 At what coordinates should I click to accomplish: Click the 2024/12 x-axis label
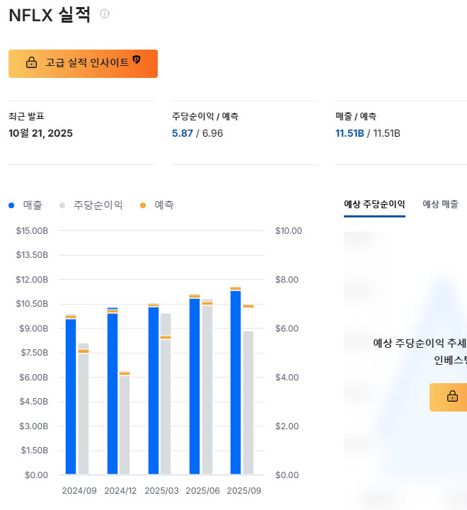(120, 490)
